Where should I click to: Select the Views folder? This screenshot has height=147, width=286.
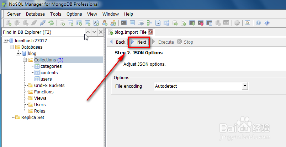40,98
